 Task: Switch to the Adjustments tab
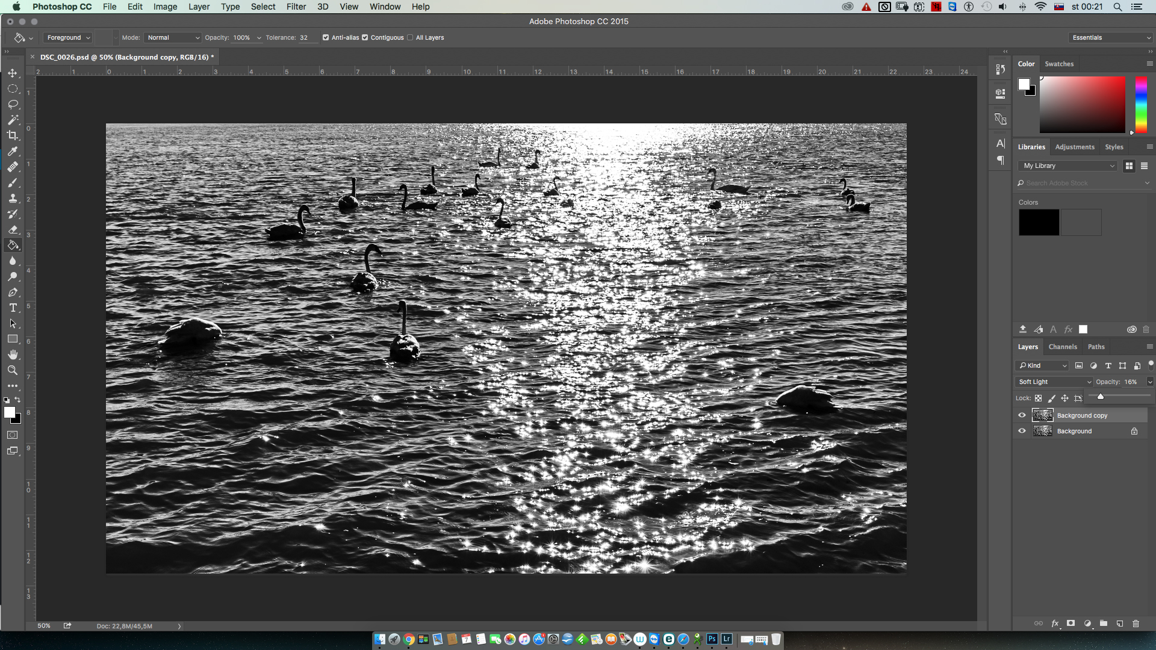(x=1074, y=147)
